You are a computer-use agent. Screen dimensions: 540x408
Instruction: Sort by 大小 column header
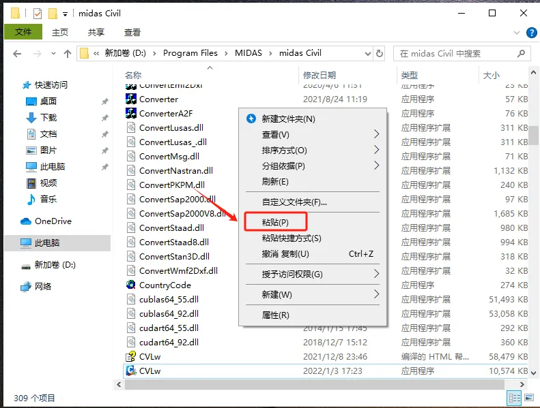pyautogui.click(x=491, y=75)
